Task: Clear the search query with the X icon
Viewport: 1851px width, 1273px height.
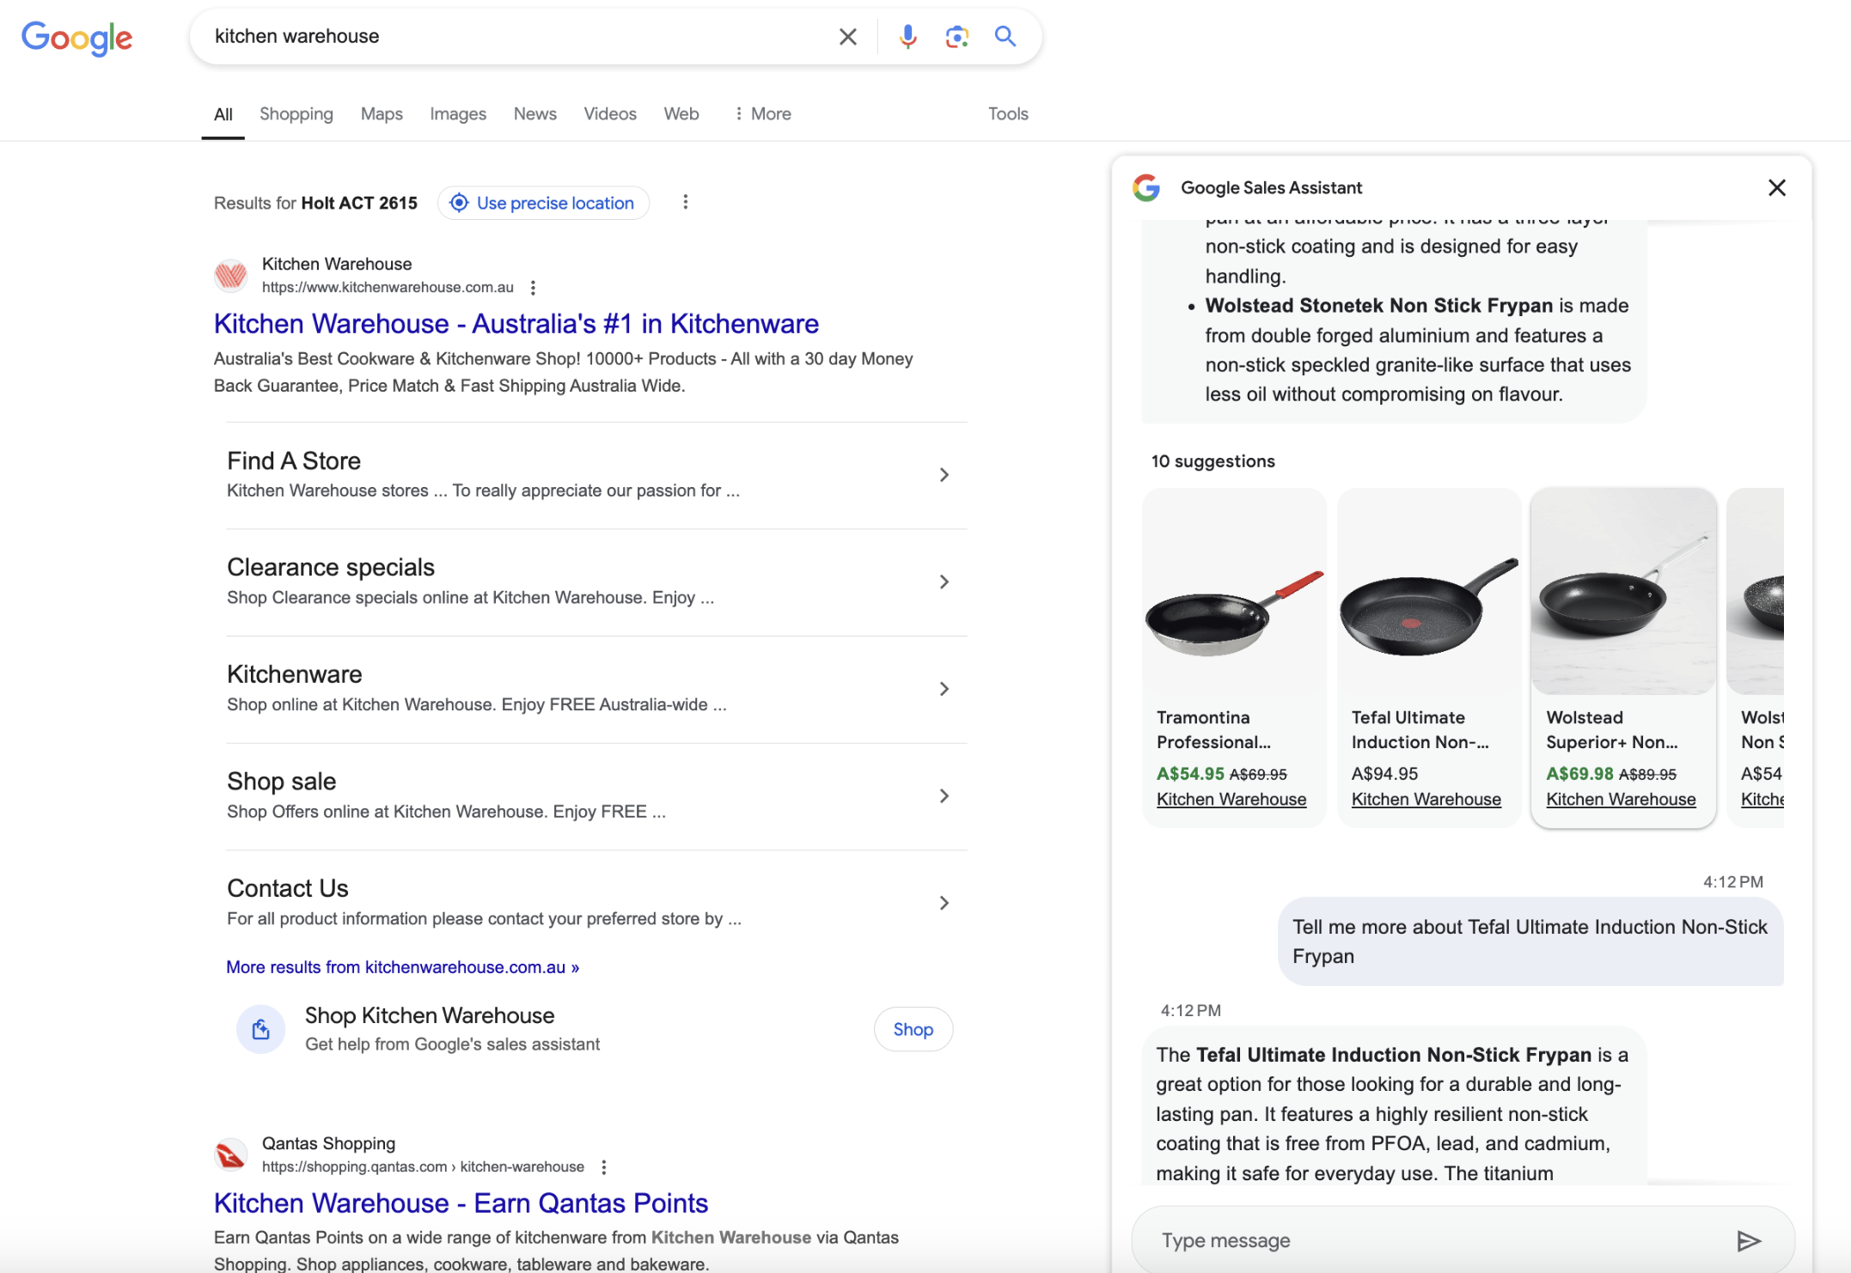Action: [847, 36]
